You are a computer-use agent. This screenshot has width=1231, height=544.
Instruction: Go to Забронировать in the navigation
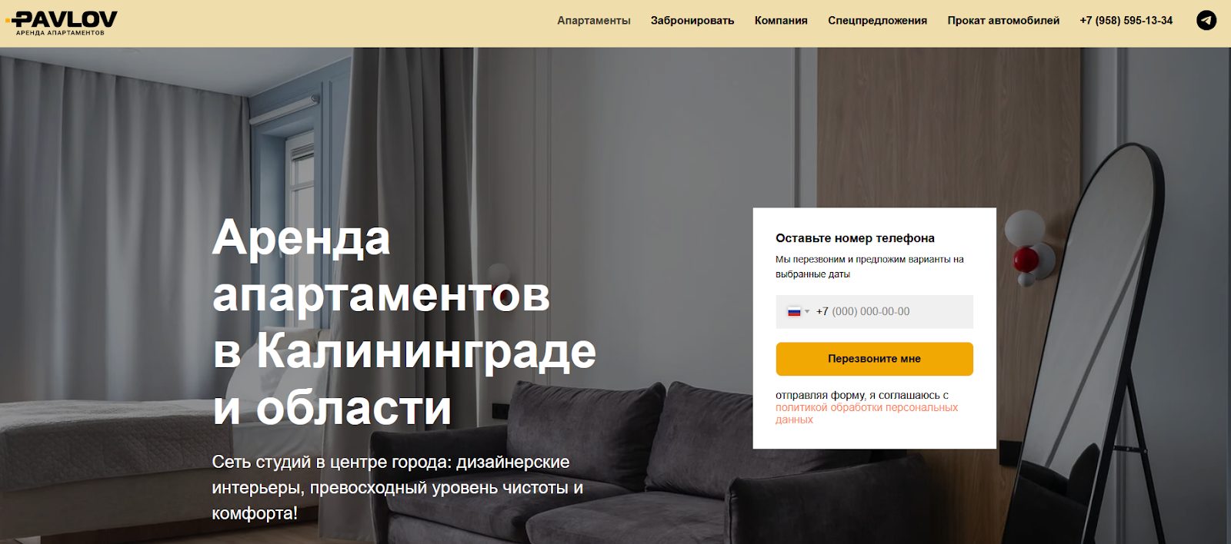pyautogui.click(x=692, y=21)
